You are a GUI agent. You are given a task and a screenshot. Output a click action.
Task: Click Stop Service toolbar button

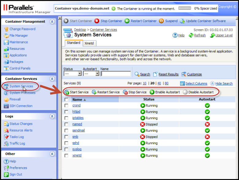point(135,92)
